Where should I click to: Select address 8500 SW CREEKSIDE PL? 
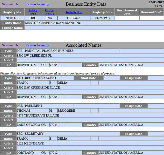pyautogui.click(x=34, y=55)
